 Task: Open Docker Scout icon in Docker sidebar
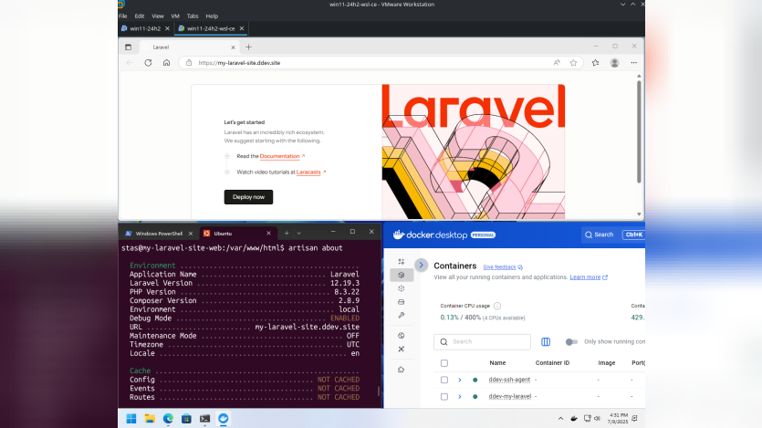tap(401, 349)
